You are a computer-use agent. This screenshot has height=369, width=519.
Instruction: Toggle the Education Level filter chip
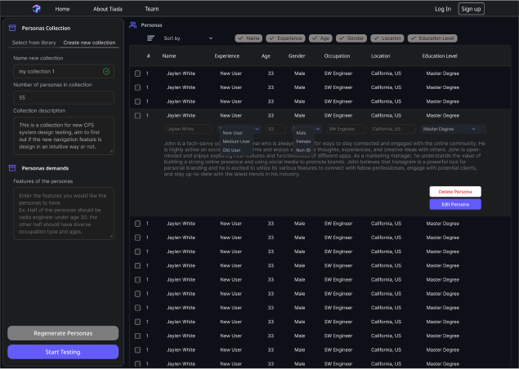pos(432,38)
